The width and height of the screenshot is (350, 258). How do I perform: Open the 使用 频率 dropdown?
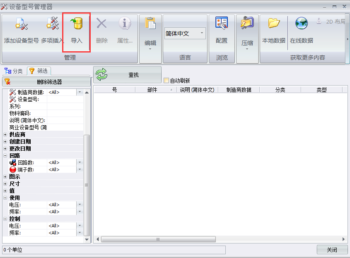[80, 211]
